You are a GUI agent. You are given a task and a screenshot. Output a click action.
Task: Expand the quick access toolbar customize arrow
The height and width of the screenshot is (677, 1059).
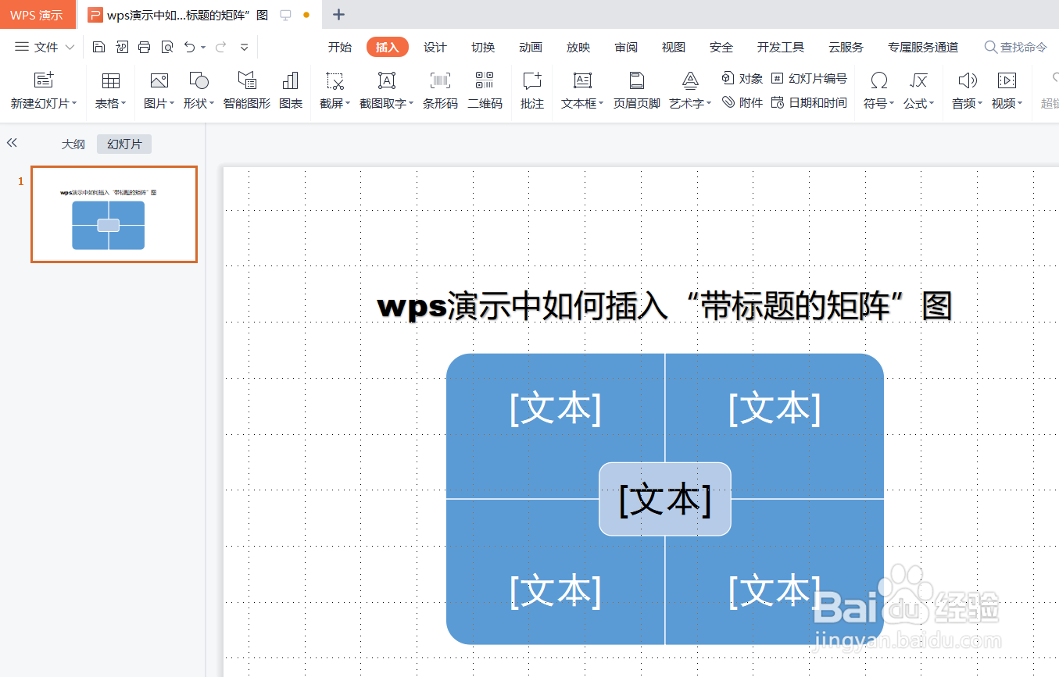pos(244,47)
